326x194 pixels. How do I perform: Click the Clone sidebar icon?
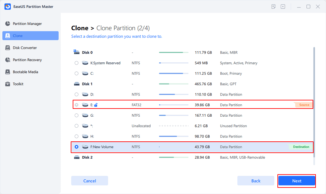coord(8,36)
